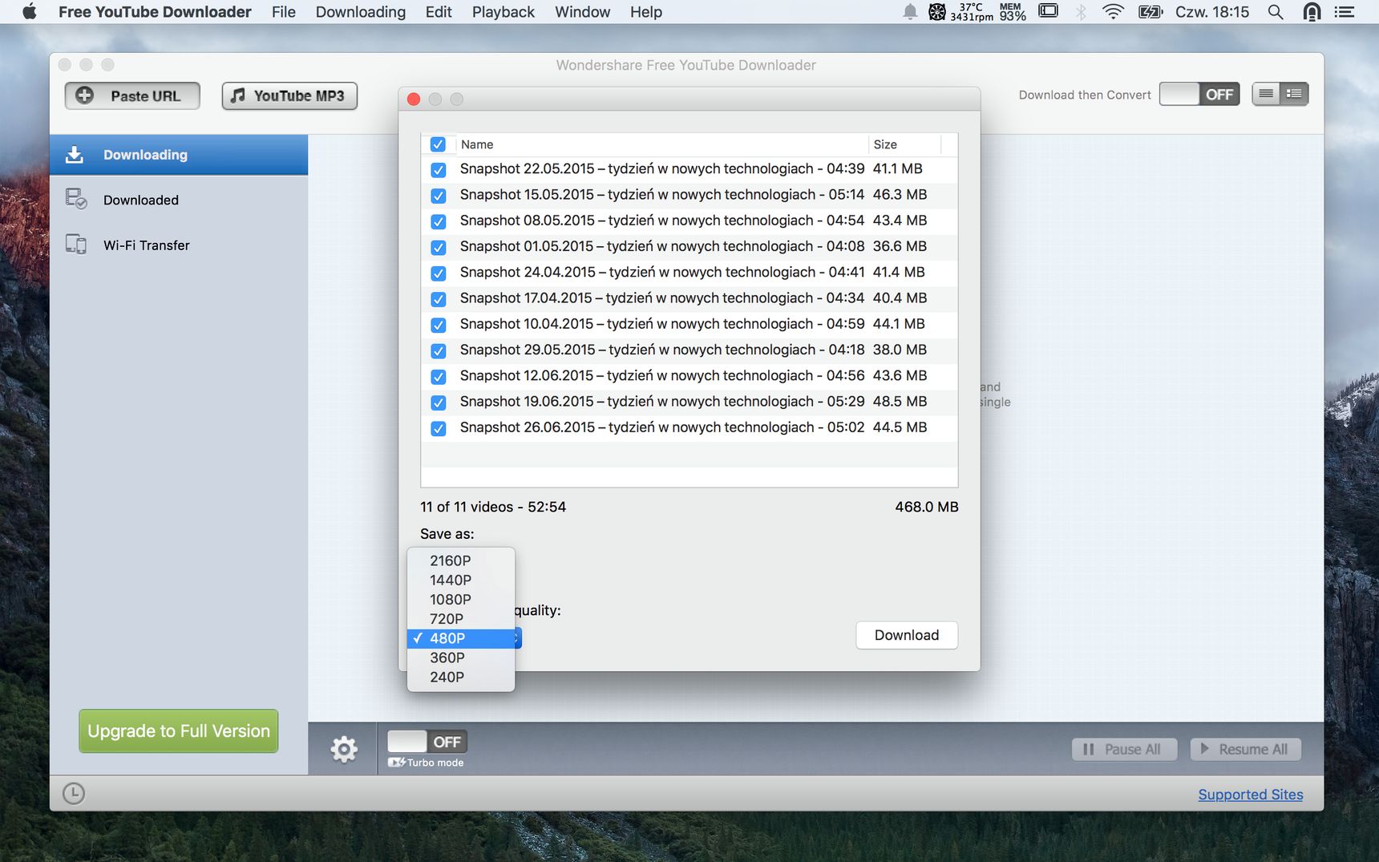Choose 1080P quality option
The image size is (1379, 862).
tap(461, 599)
